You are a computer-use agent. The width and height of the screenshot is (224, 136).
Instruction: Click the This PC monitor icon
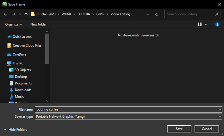coord(9,63)
